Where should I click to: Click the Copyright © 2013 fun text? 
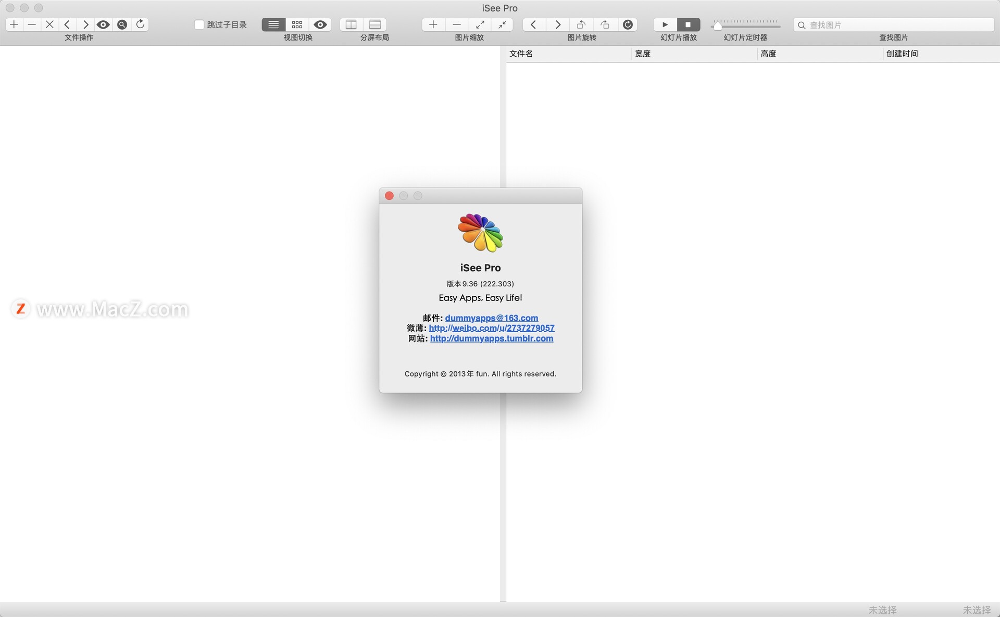click(x=480, y=374)
